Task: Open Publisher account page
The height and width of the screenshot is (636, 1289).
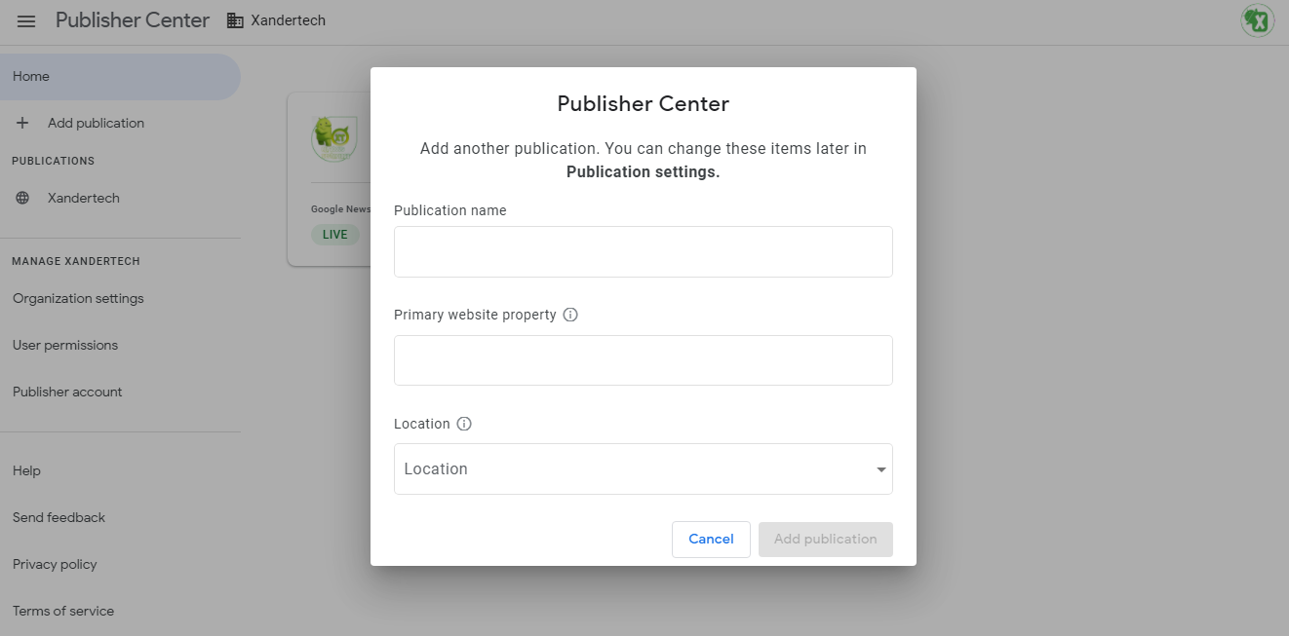Action: (67, 393)
